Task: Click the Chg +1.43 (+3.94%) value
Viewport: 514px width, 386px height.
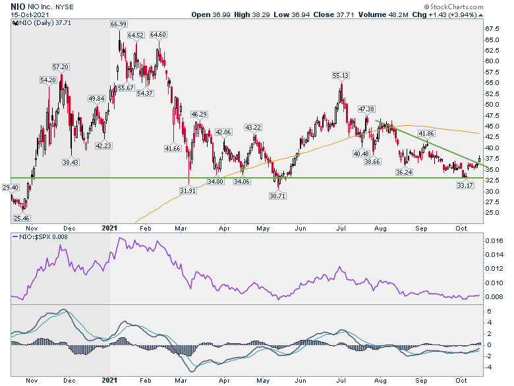Action: (444, 14)
